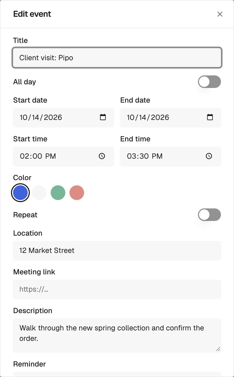Open the End date calendar picker icon
This screenshot has height=377, width=234.
coord(210,117)
